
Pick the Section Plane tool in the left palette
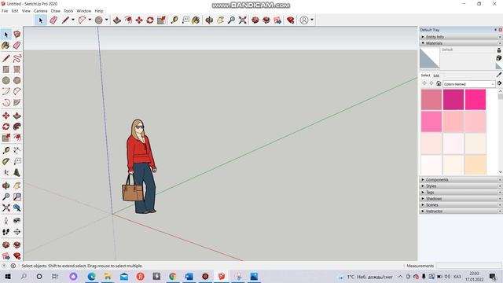click(x=17, y=232)
